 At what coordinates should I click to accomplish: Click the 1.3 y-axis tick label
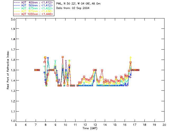coord(13,91)
